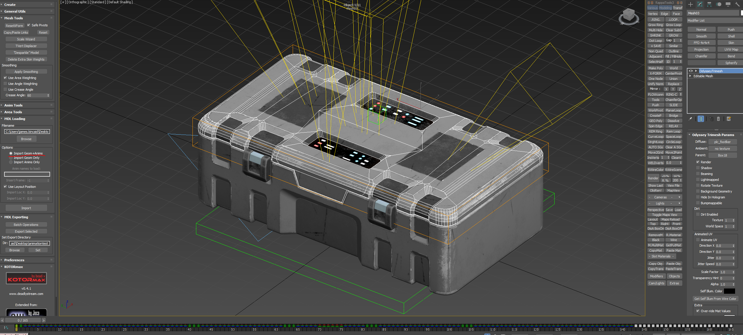Go to next frame arrow
Image resolution: width=743 pixels, height=335 pixels.
coord(44,320)
